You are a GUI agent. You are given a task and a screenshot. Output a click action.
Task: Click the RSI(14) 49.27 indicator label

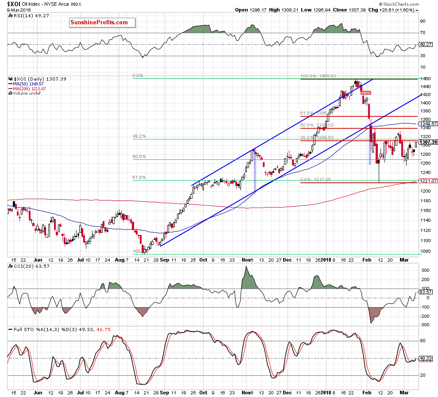[x=28, y=16]
